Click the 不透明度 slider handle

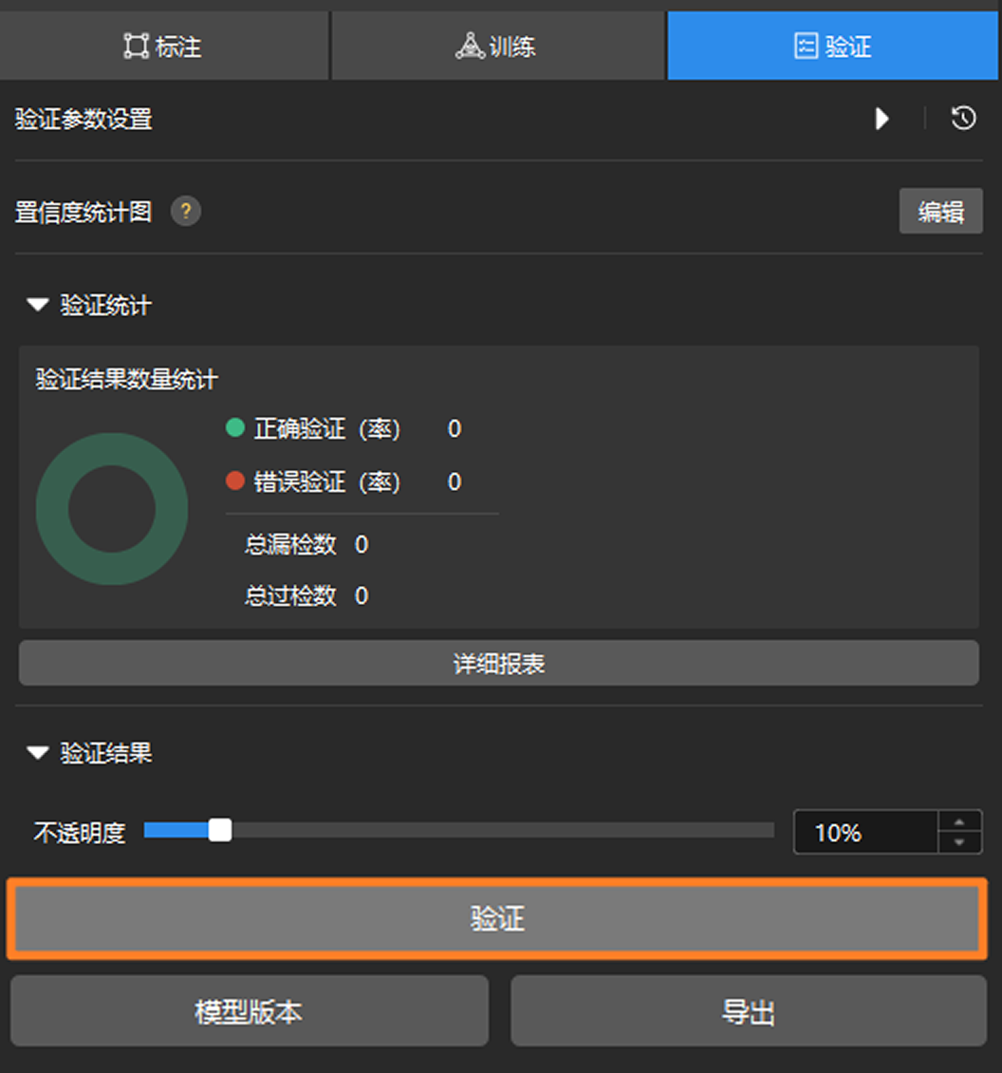[x=219, y=830]
